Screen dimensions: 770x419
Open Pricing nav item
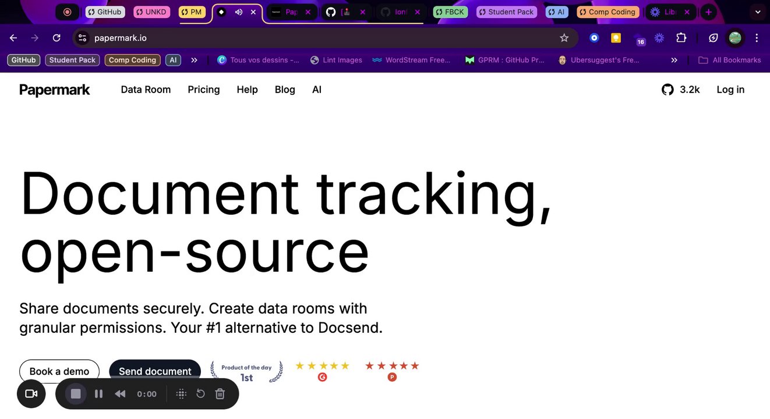pyautogui.click(x=204, y=90)
